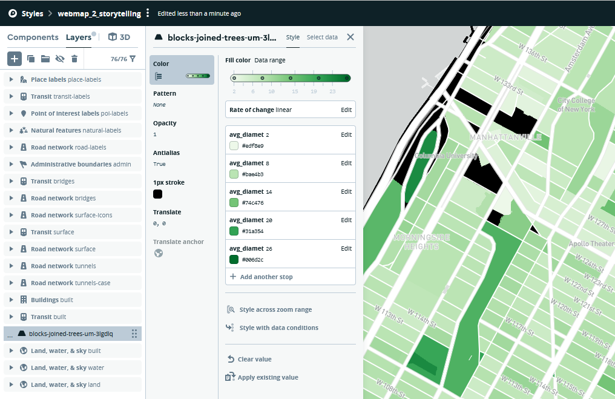Click Add another stop
This screenshot has height=399, width=615.
click(x=266, y=277)
